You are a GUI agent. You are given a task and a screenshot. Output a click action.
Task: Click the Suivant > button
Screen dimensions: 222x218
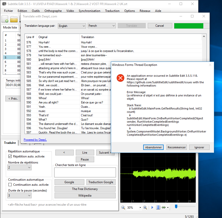[x=105, y=152]
